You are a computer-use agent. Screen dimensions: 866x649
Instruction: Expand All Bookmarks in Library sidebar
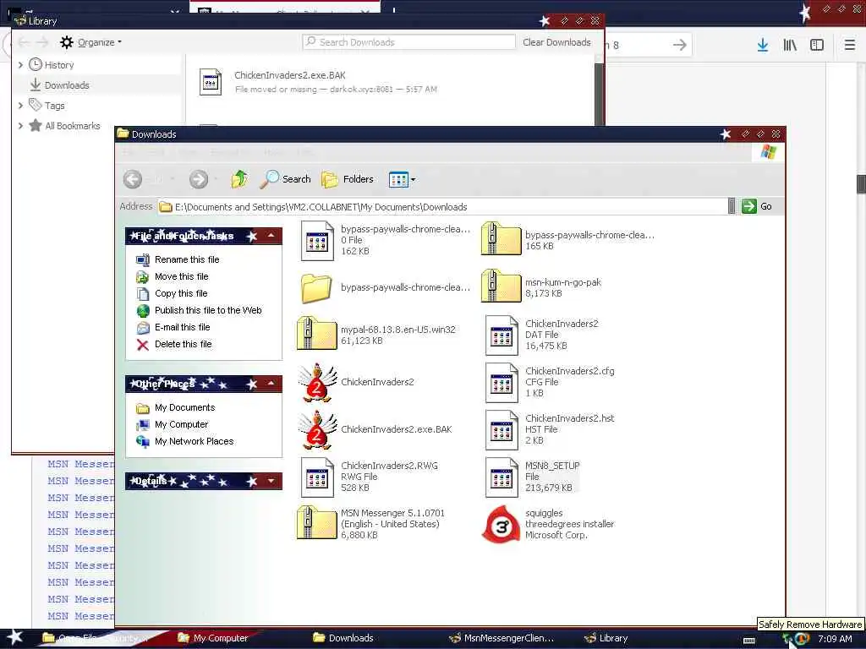pyautogui.click(x=20, y=126)
